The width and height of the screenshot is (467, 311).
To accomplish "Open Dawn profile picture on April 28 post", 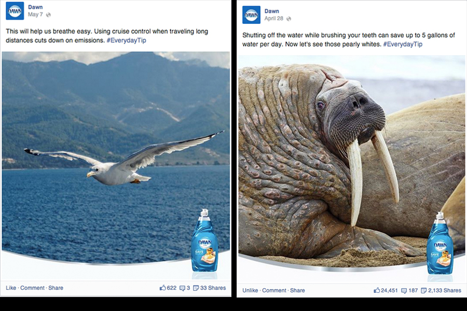I will [x=251, y=15].
